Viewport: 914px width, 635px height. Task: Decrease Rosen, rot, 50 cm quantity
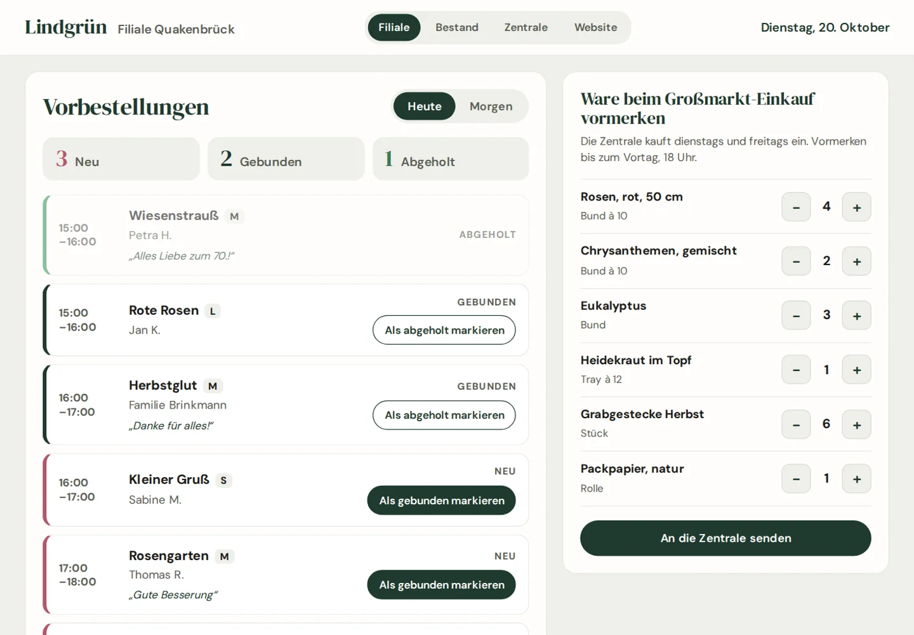pyautogui.click(x=796, y=207)
